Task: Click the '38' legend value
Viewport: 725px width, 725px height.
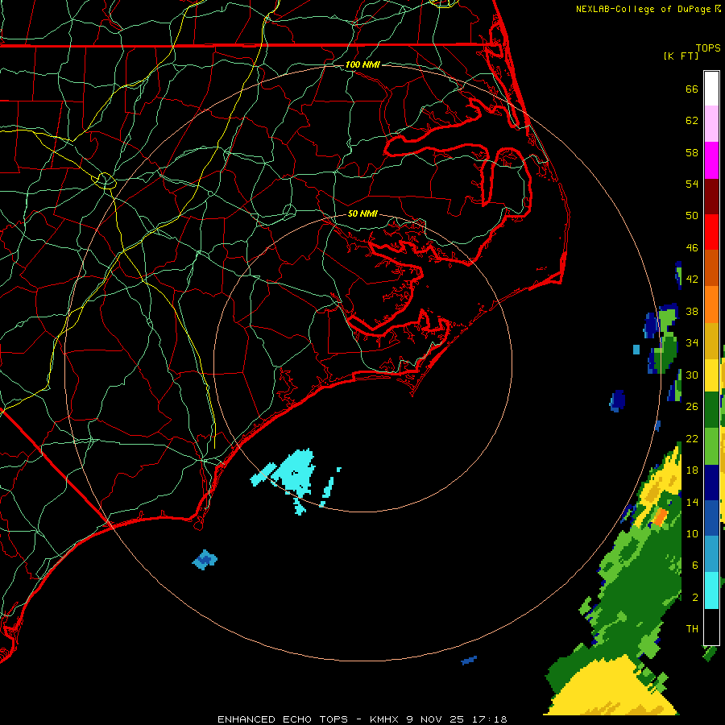Action: coord(692,312)
